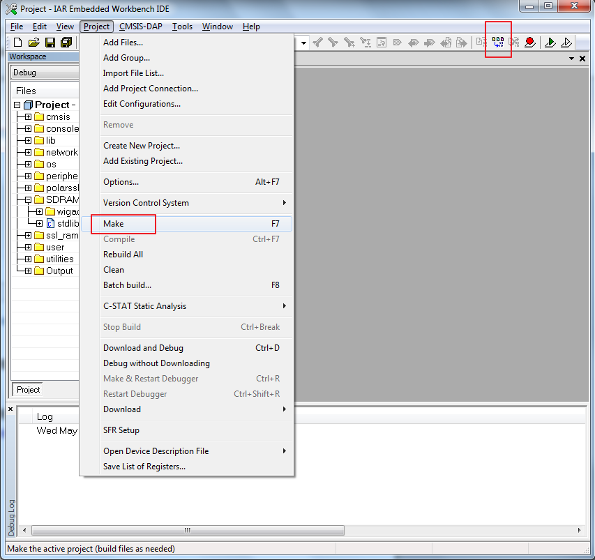
Task: Open Version Control System submenu
Action: click(x=187, y=203)
